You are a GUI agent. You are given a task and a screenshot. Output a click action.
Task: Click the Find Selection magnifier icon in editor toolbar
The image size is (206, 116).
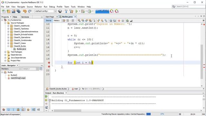click(x=79, y=21)
